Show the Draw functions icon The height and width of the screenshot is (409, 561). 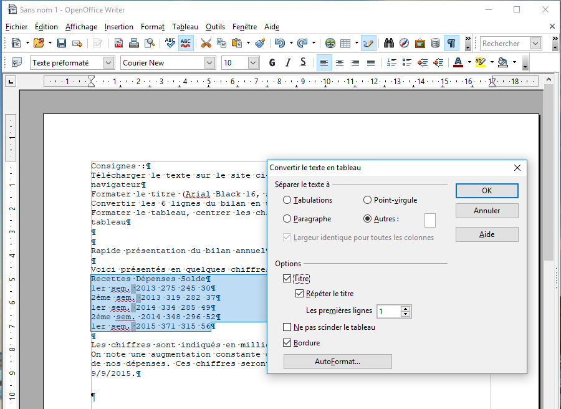click(x=368, y=43)
